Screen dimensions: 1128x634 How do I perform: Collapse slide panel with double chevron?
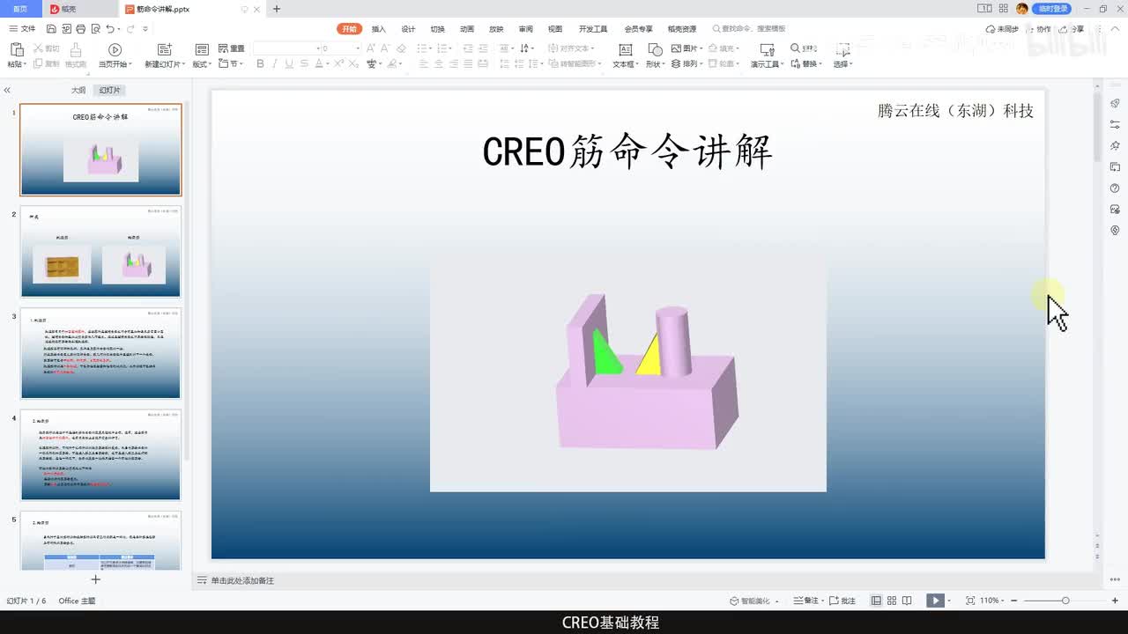(x=7, y=91)
